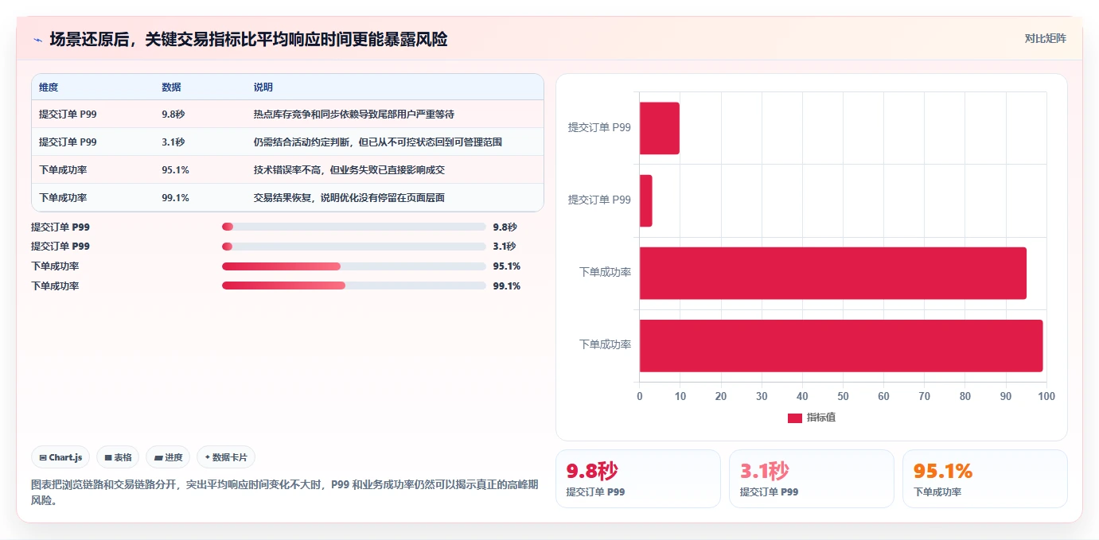
Task: Click the 100 tick on the chart x-axis
Action: (1046, 396)
